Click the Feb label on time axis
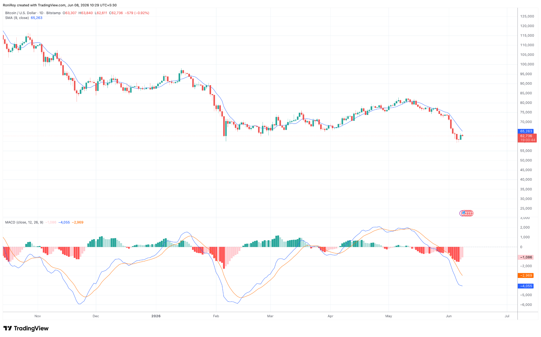541x337 pixels. [216, 316]
